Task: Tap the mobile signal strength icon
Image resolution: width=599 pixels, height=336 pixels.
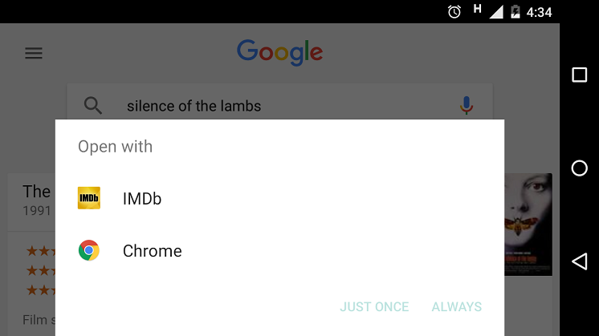Action: 496,11
